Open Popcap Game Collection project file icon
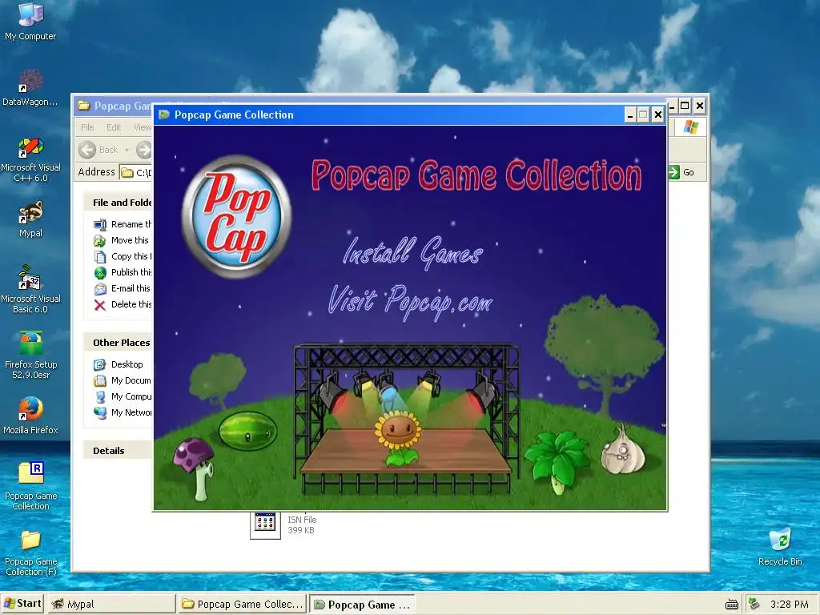The height and width of the screenshot is (615, 820). point(30,486)
